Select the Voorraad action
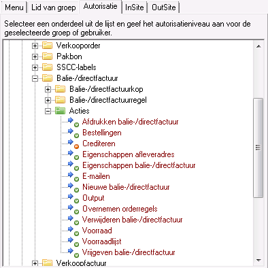The width and height of the screenshot is (268, 268). [x=97, y=231]
